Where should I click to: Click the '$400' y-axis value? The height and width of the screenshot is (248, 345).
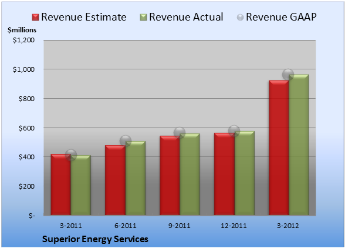tap(26, 157)
